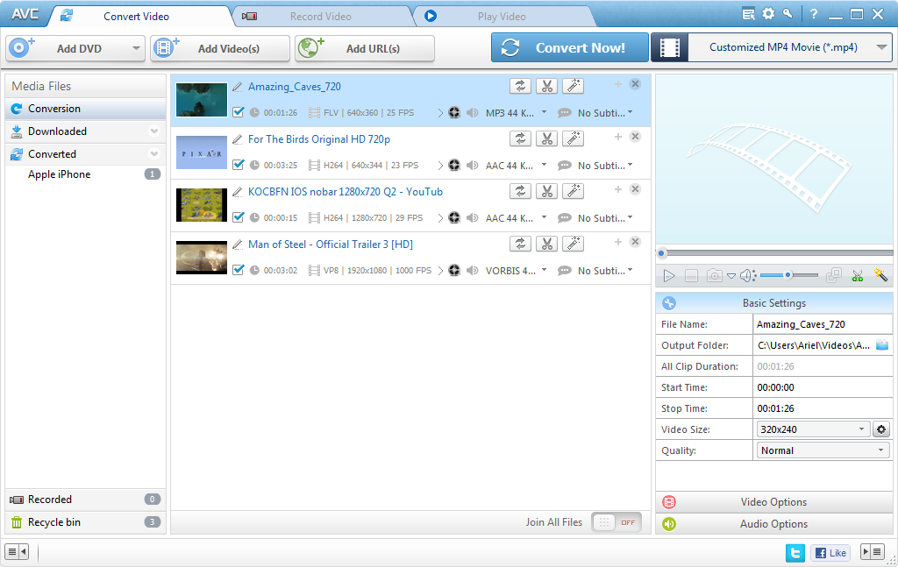Click the magic wand icon under preview
Viewport: 898px width, 567px height.
point(880,275)
